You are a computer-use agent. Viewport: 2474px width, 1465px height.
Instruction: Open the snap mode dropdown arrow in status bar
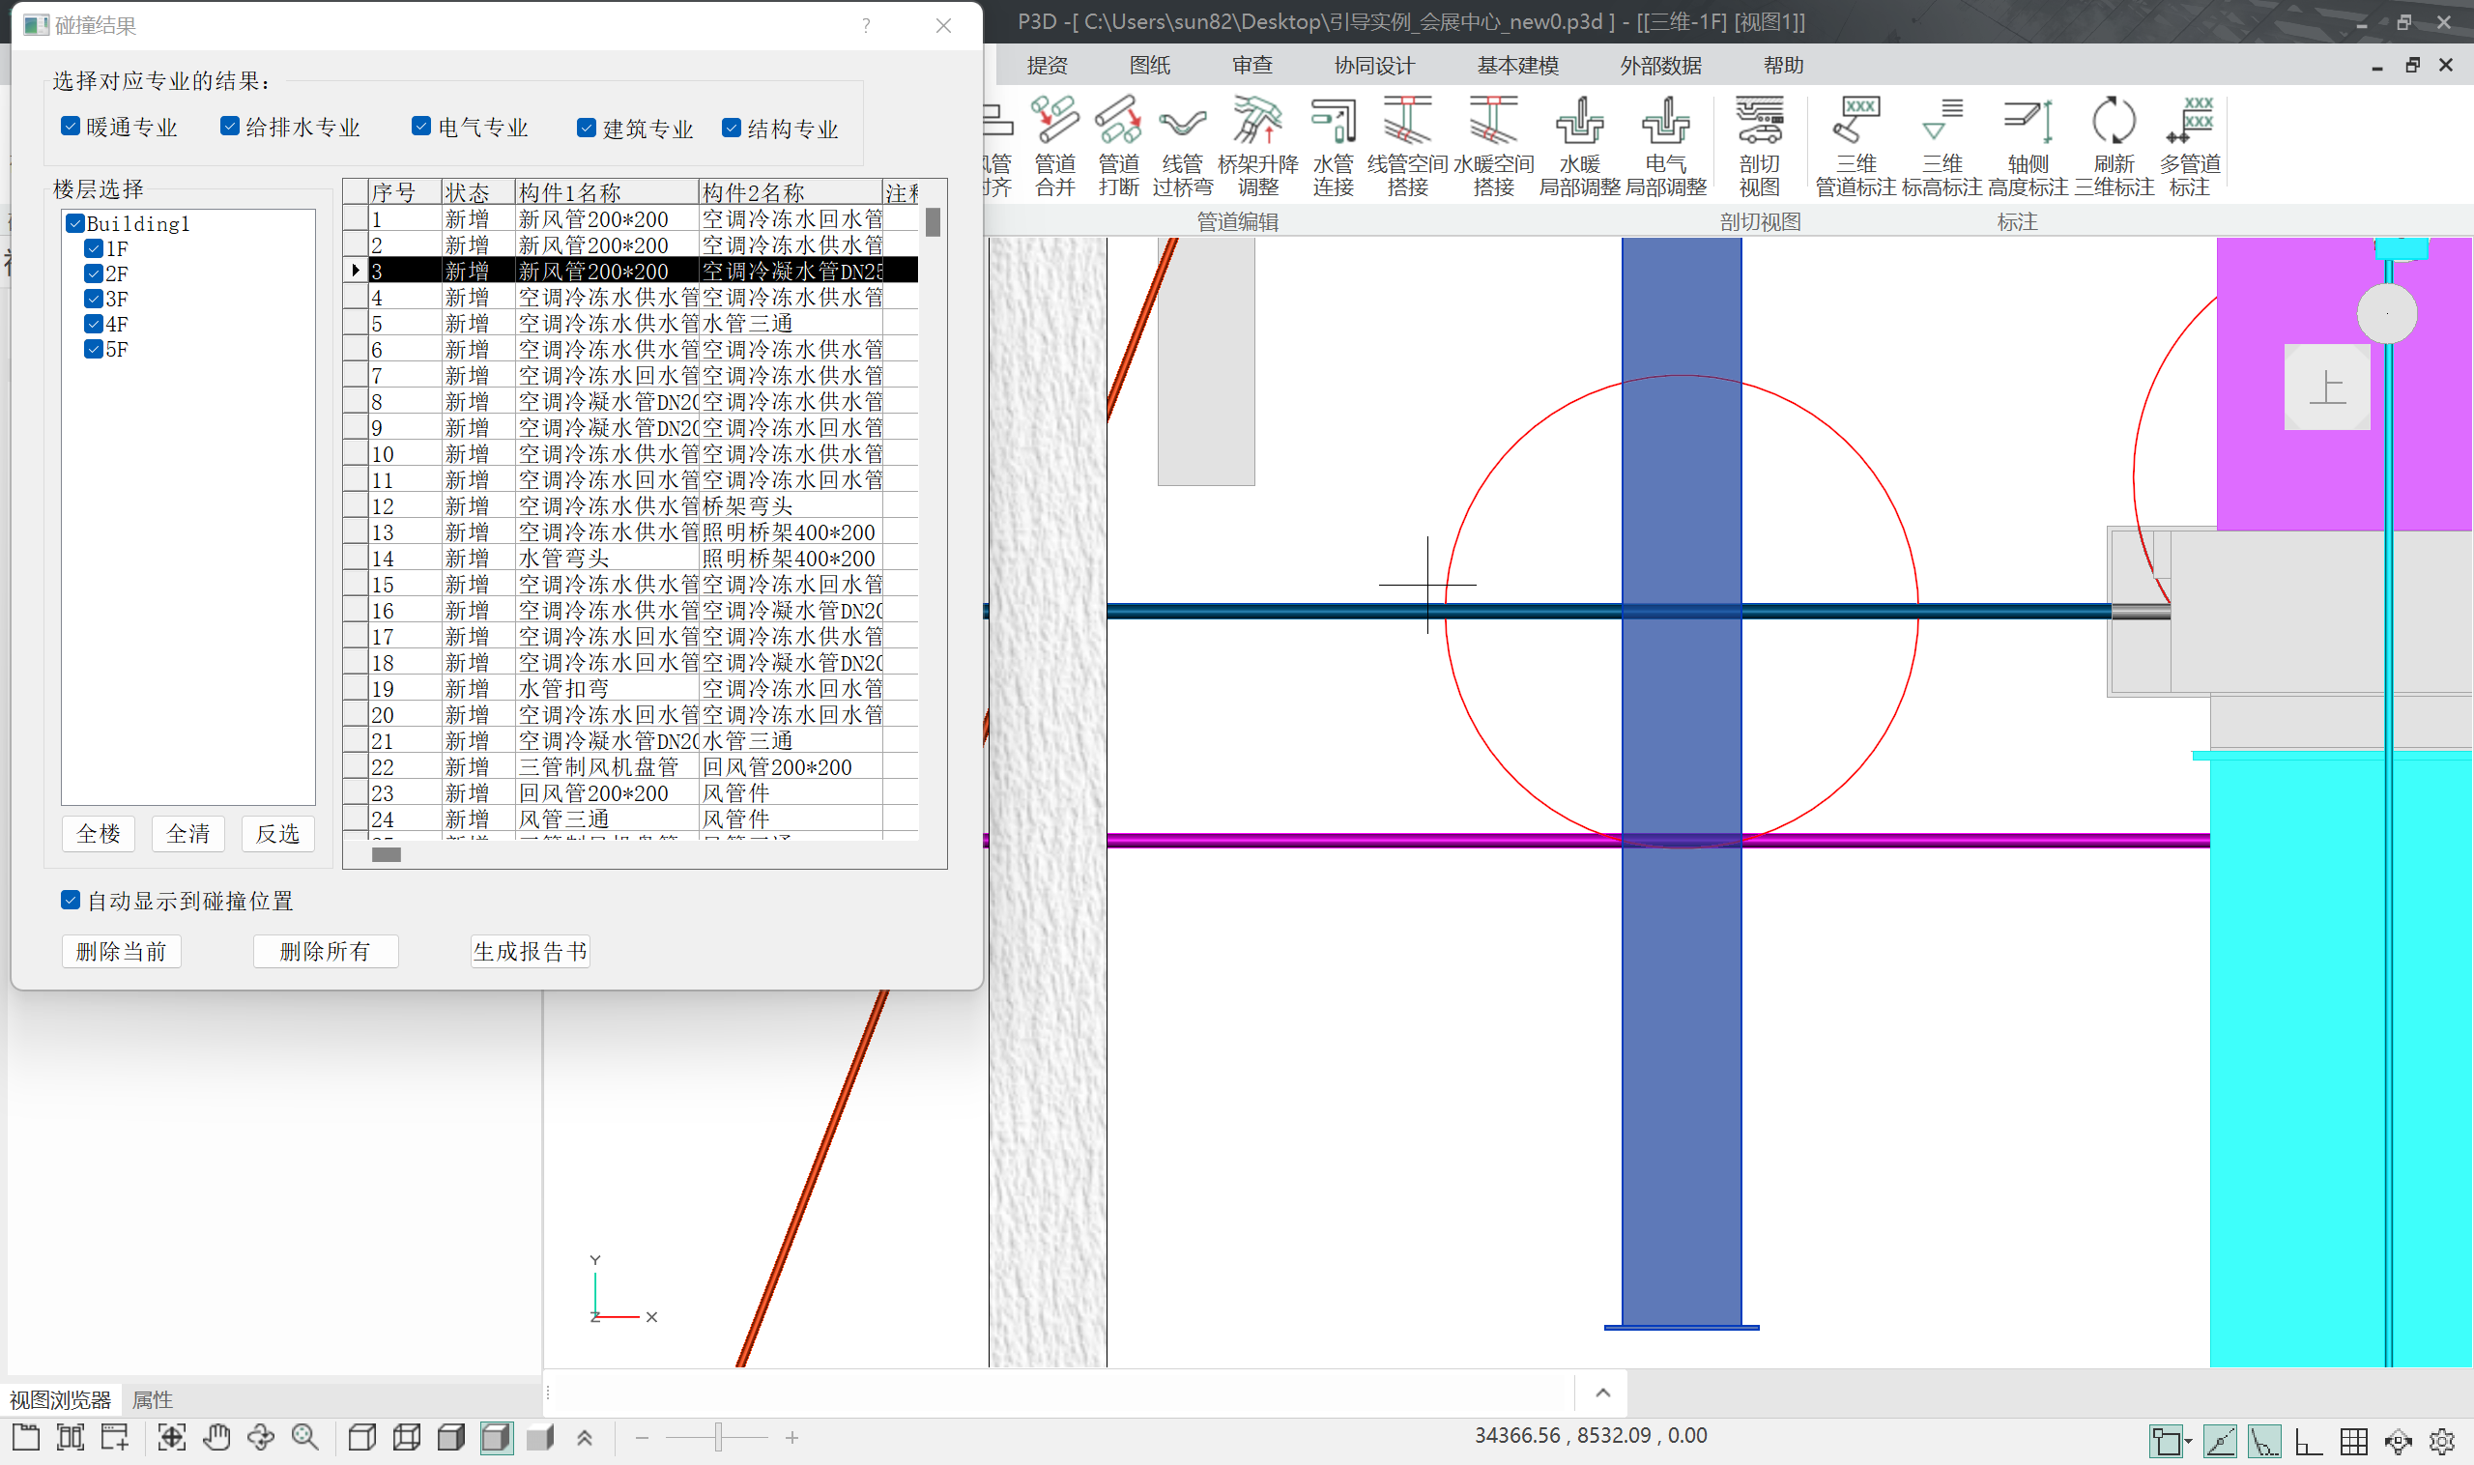(x=2189, y=1443)
